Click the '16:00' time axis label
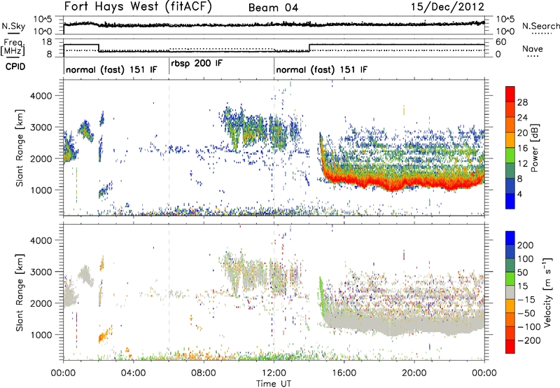 [x=344, y=373]
